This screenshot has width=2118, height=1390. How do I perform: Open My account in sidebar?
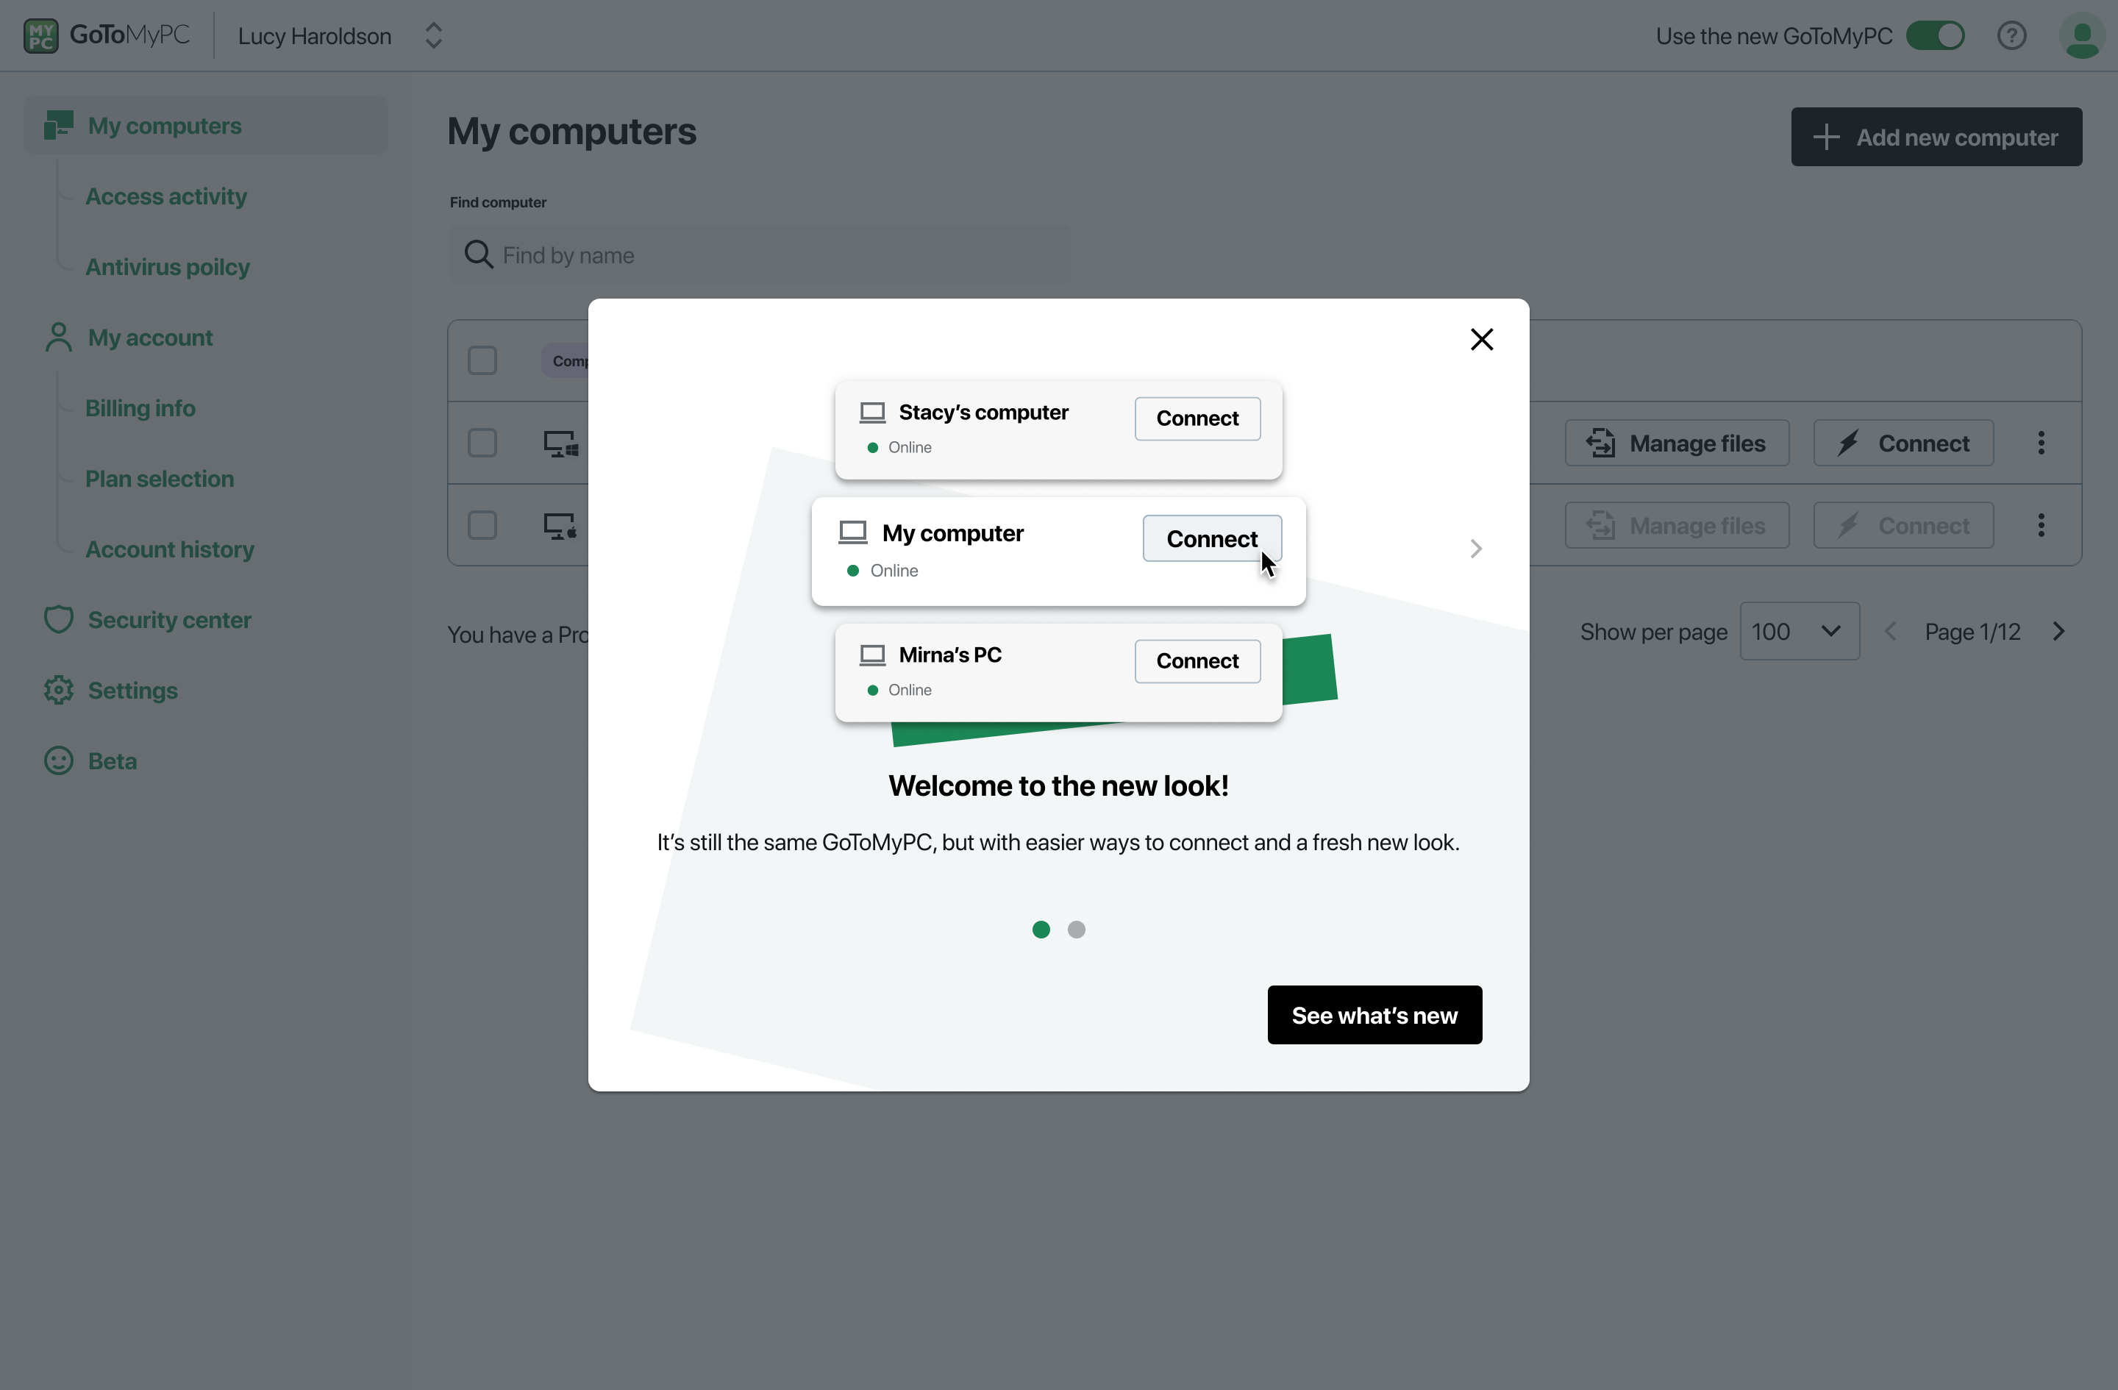click(151, 338)
